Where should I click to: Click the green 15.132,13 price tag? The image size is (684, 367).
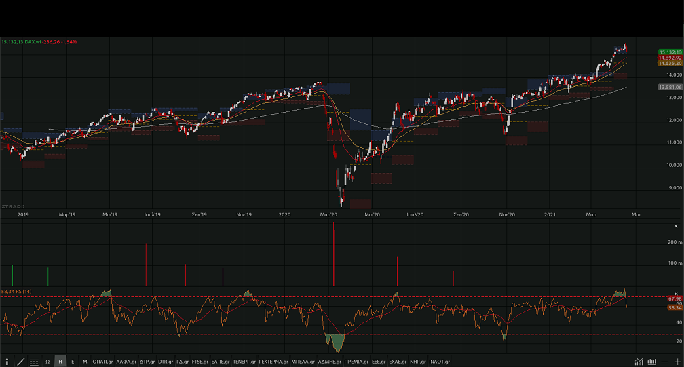[x=670, y=52]
